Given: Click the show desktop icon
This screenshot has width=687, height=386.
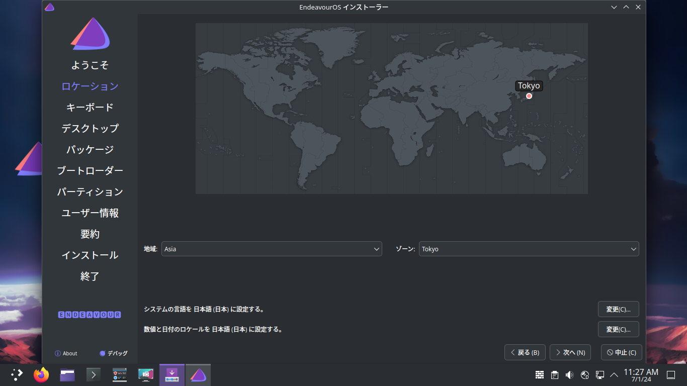Looking at the screenshot, I should pyautogui.click(x=670, y=374).
